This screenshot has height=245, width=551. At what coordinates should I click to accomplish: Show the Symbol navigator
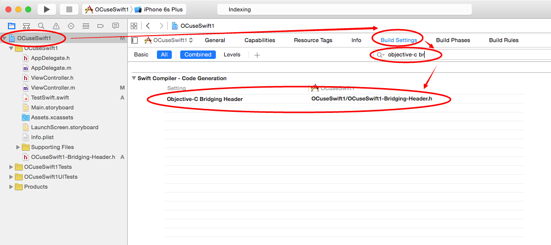27,26
